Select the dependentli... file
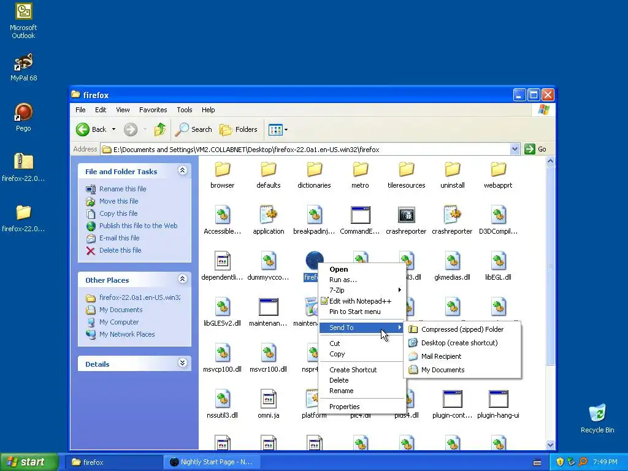The height and width of the screenshot is (471, 628). [222, 266]
